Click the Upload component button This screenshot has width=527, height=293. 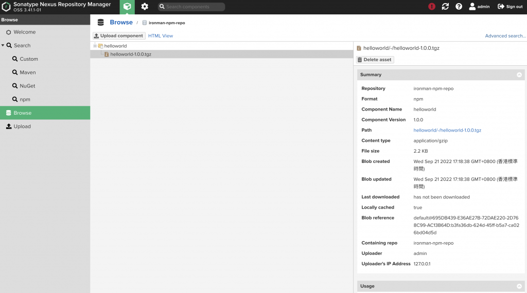click(x=119, y=35)
